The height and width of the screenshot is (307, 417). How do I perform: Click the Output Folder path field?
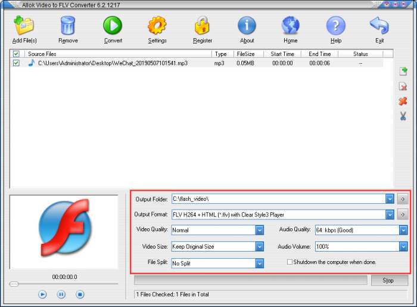[279, 199]
